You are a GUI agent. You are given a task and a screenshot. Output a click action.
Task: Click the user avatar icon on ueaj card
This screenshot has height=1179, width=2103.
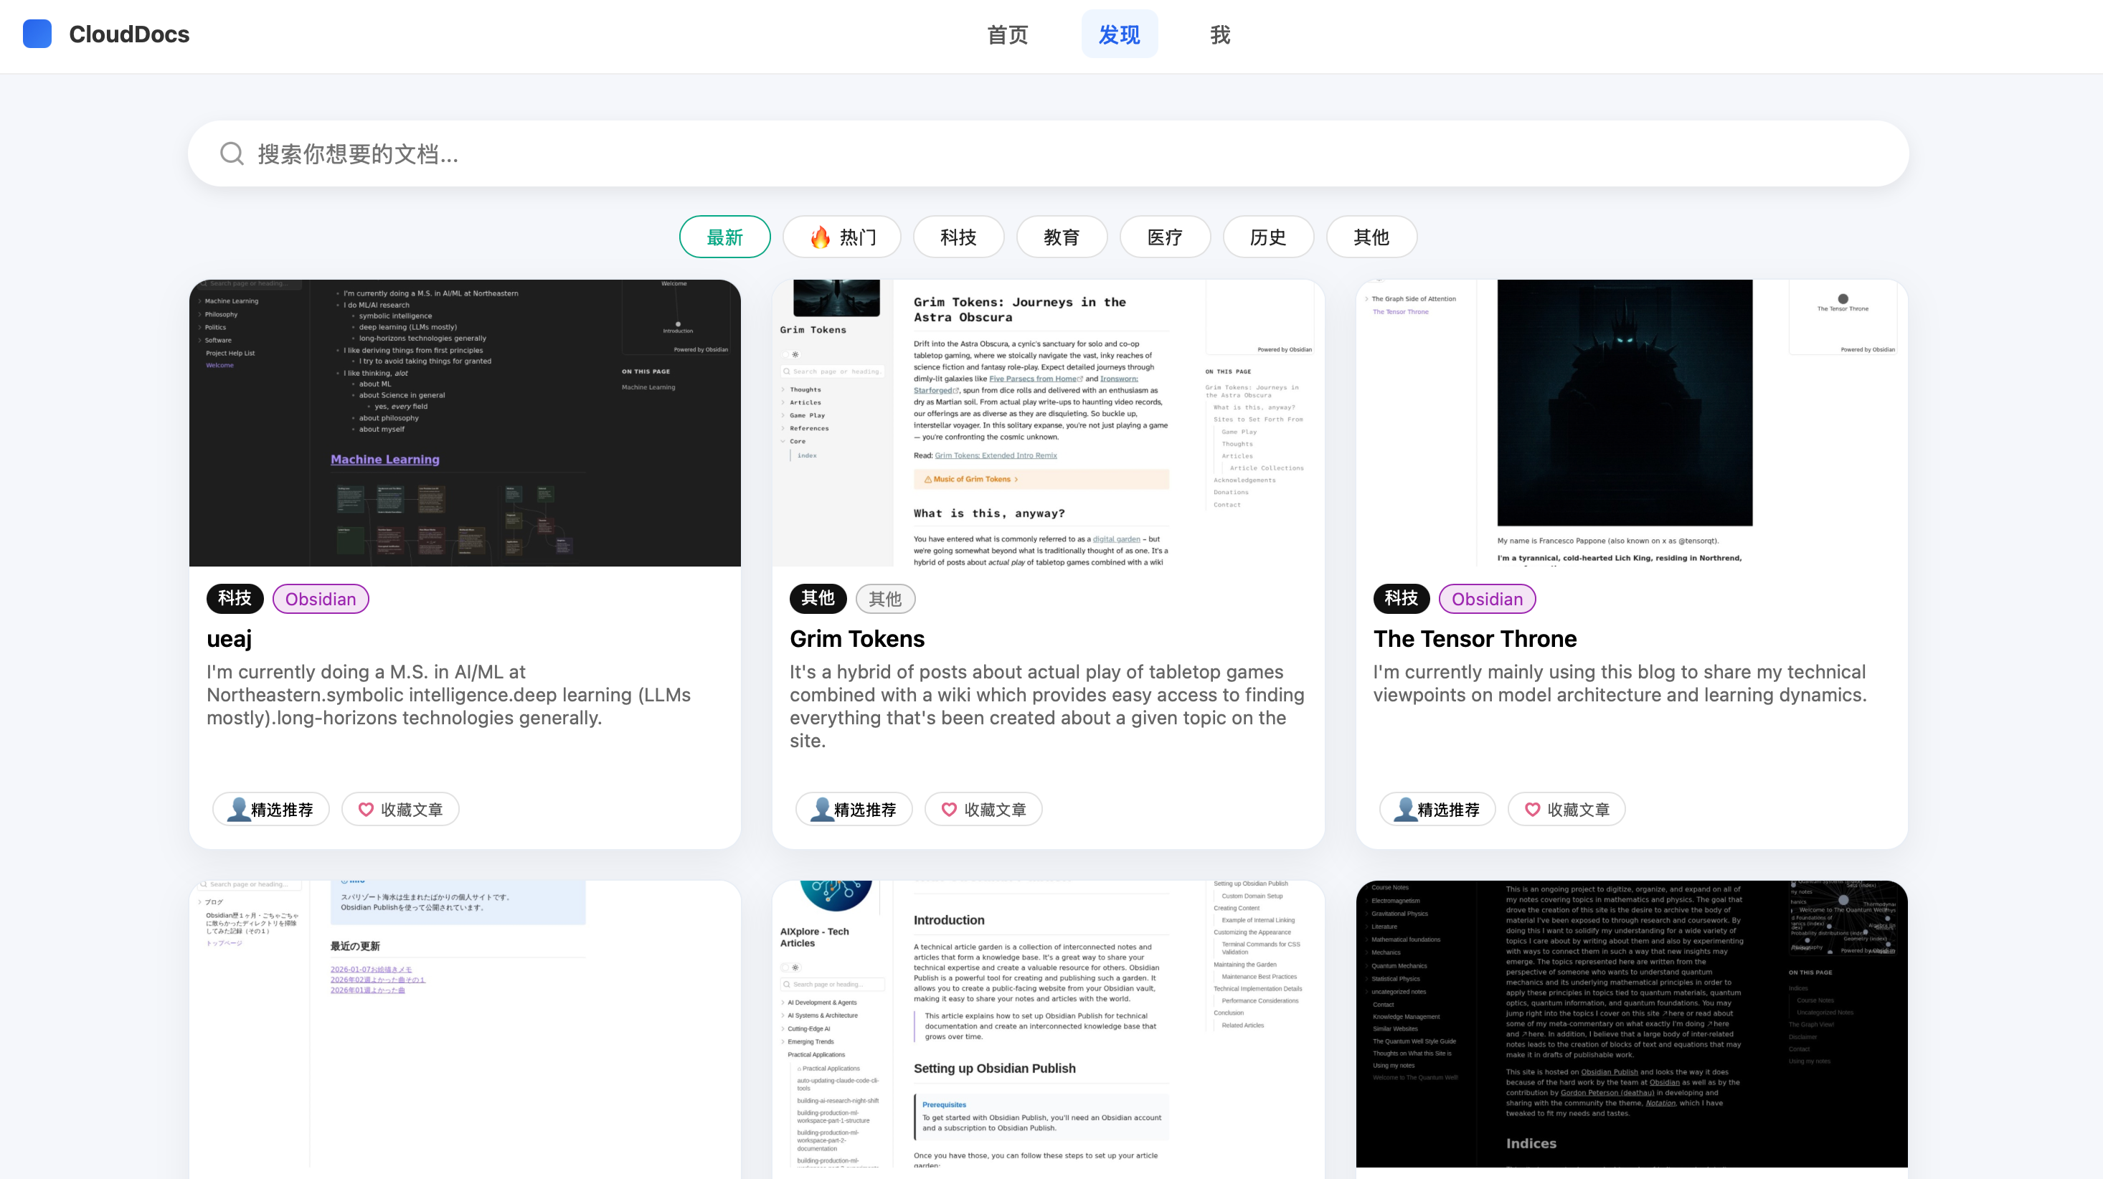[x=238, y=808]
